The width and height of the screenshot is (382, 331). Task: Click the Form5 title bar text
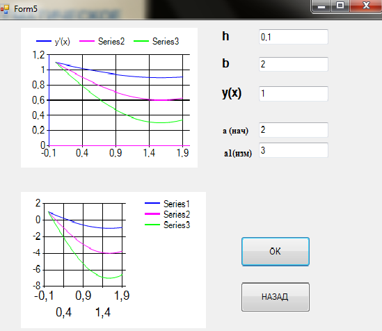point(26,9)
